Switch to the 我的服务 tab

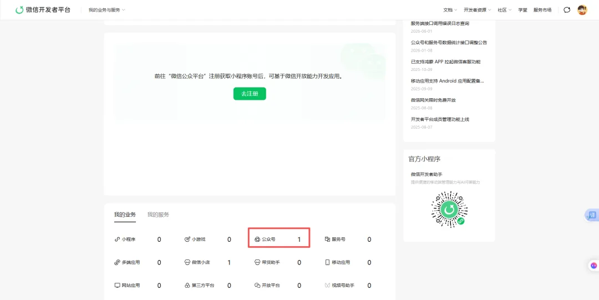click(x=158, y=215)
